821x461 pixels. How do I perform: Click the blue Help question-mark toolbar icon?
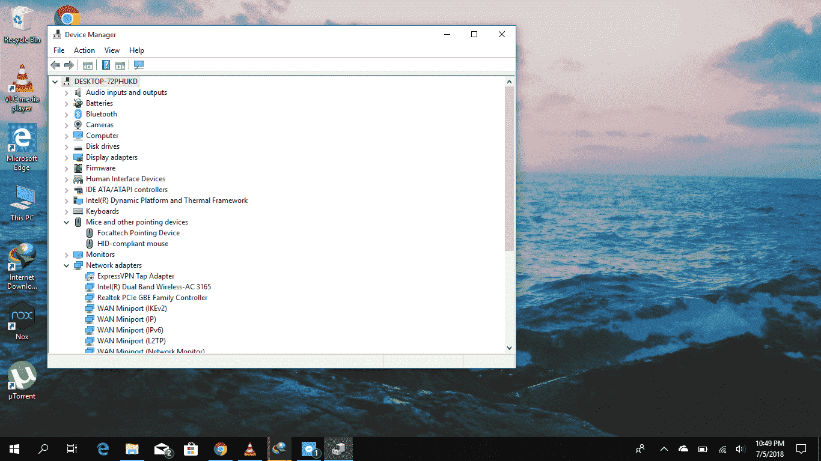point(106,65)
